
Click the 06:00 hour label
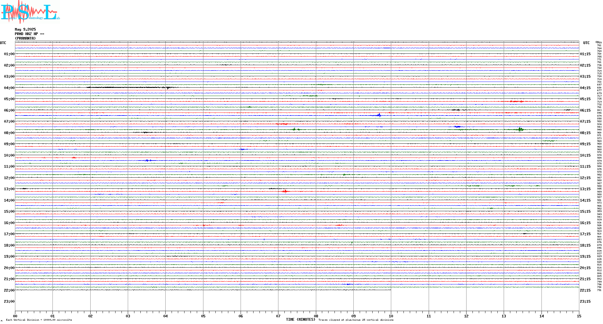coord(9,110)
